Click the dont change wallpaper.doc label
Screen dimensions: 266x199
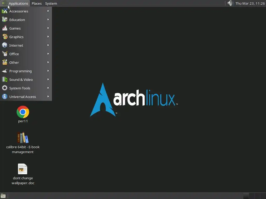coord(23,181)
